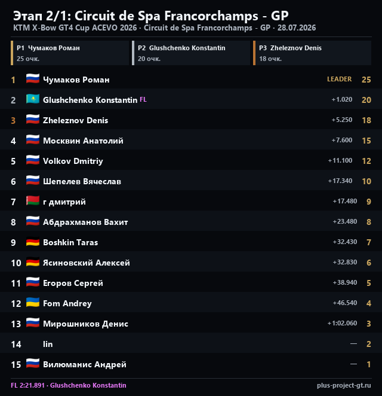
Task: Click the 10 points for Шепелев Вячеслав
Action: tap(366, 181)
